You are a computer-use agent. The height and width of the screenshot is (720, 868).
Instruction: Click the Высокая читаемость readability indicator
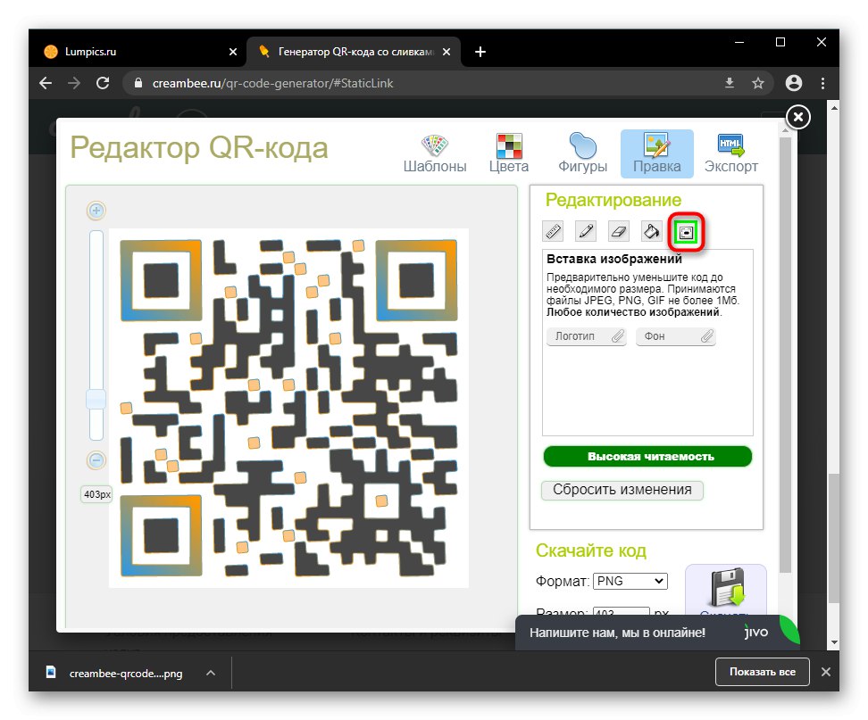click(x=647, y=456)
